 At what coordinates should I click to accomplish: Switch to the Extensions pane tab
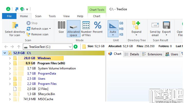click(x=152, y=54)
